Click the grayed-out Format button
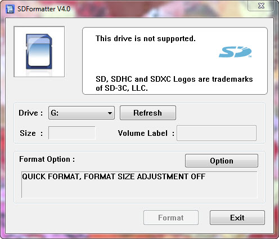This screenshot has height=239, width=279. click(x=171, y=218)
